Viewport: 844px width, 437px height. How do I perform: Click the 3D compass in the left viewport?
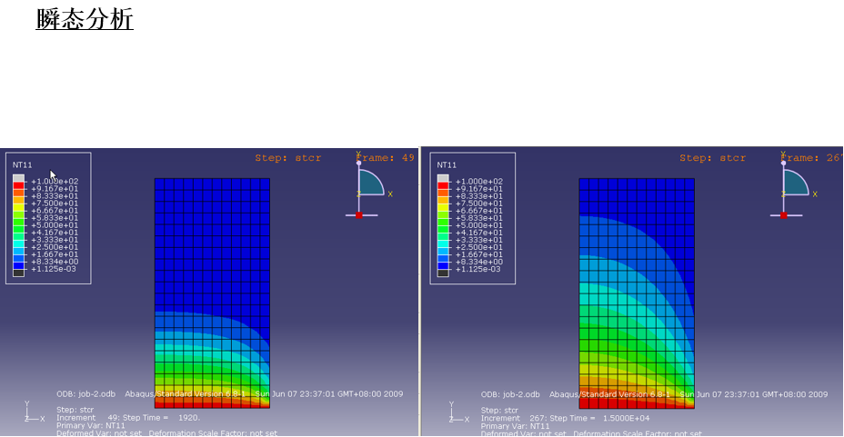coord(371,183)
